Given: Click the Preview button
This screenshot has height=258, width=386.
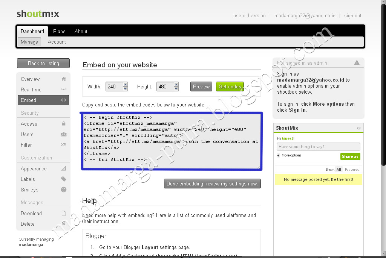Looking at the screenshot, I should (x=201, y=87).
